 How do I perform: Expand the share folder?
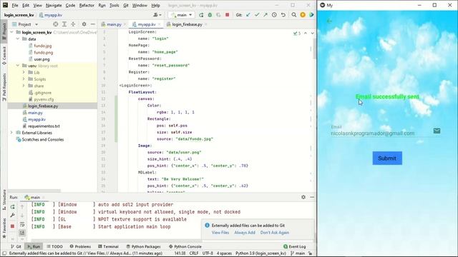pos(24,86)
